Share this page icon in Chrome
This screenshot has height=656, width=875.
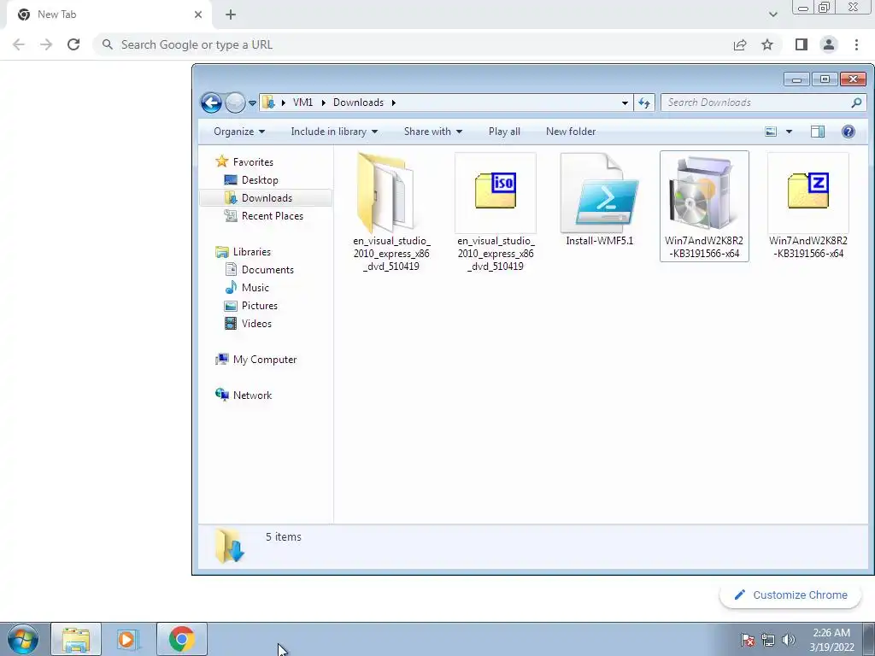click(x=740, y=44)
